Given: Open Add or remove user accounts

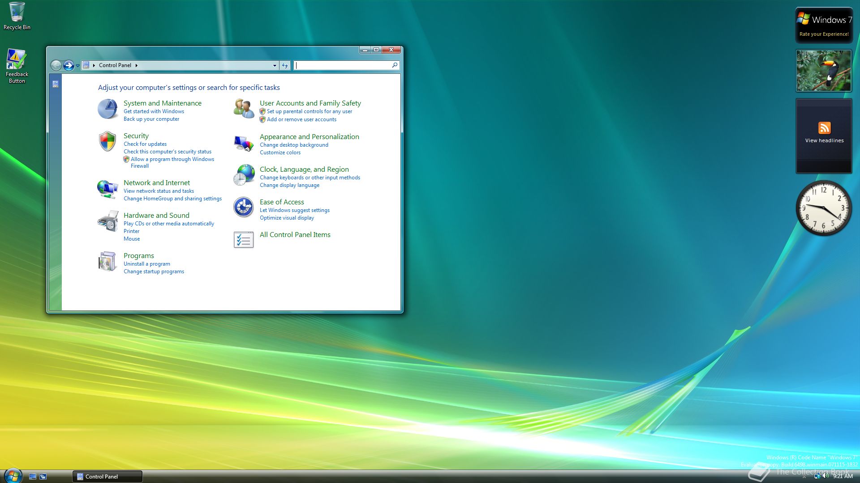Looking at the screenshot, I should [x=301, y=119].
